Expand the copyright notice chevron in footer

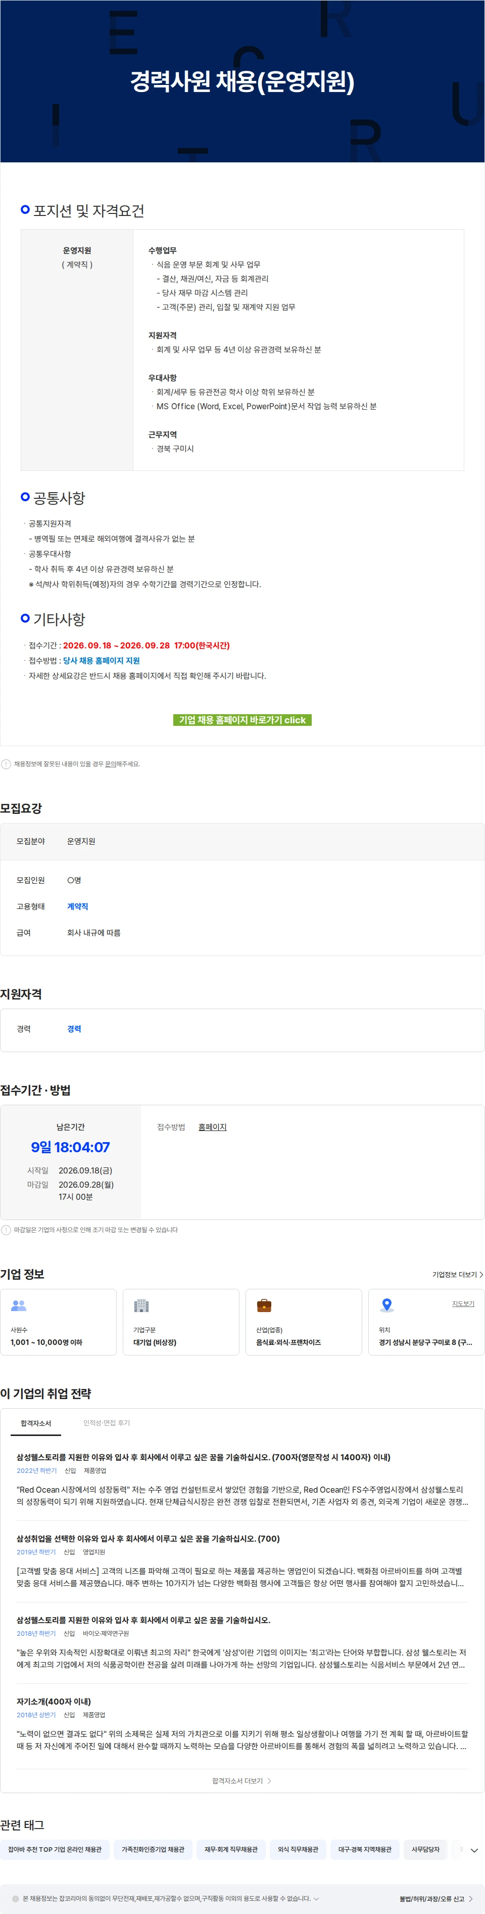click(317, 1898)
